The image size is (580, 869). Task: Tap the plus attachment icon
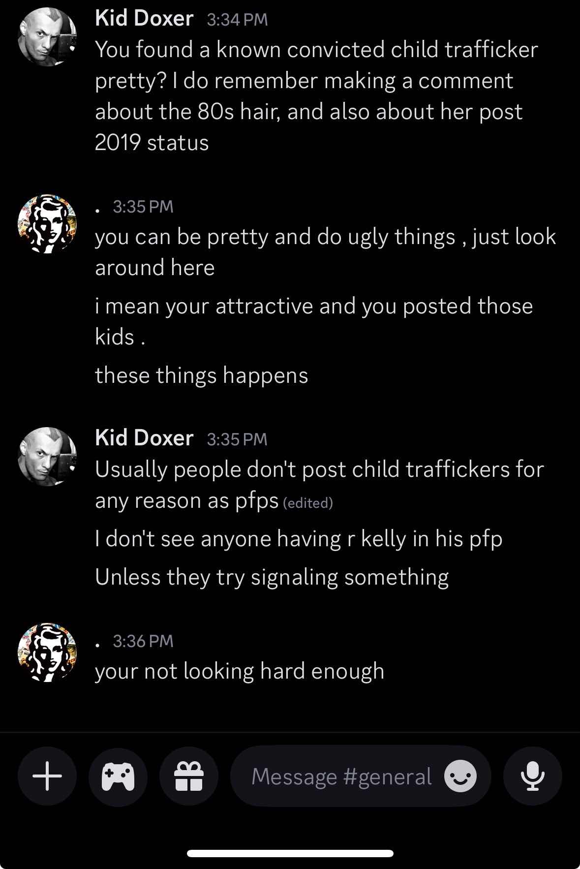(47, 776)
